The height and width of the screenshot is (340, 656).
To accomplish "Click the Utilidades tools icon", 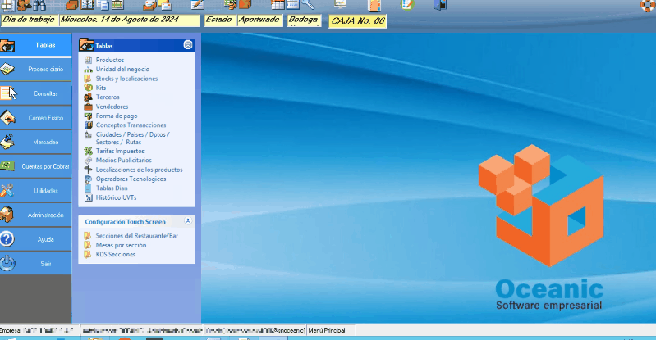I will pyautogui.click(x=7, y=191).
